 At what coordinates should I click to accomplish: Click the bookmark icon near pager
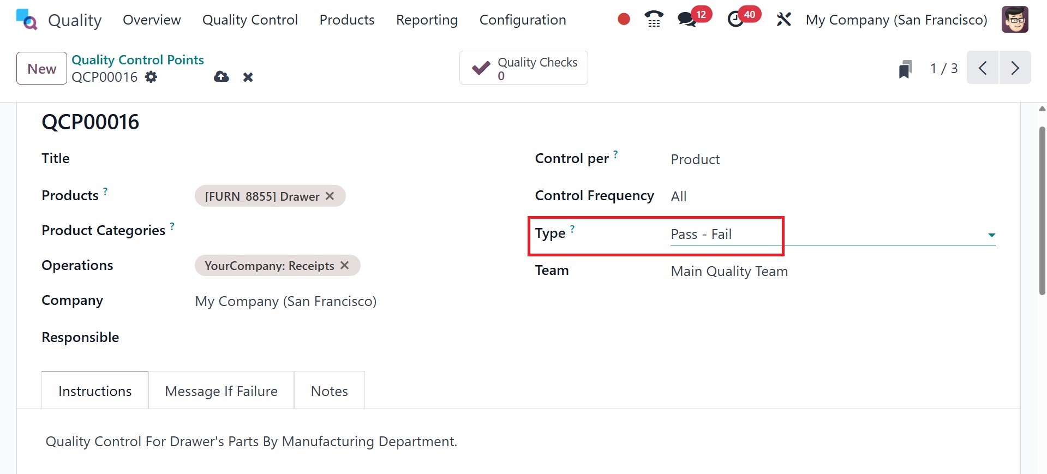click(905, 69)
